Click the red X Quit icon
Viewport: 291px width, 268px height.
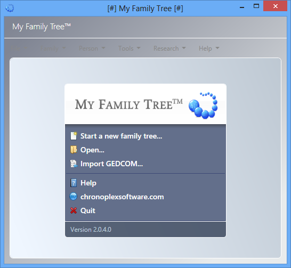[74, 210]
